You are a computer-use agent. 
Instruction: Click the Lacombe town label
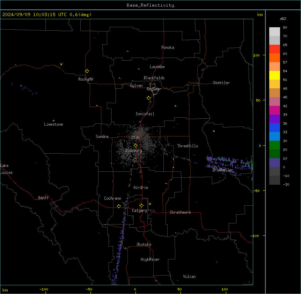pos(157,67)
